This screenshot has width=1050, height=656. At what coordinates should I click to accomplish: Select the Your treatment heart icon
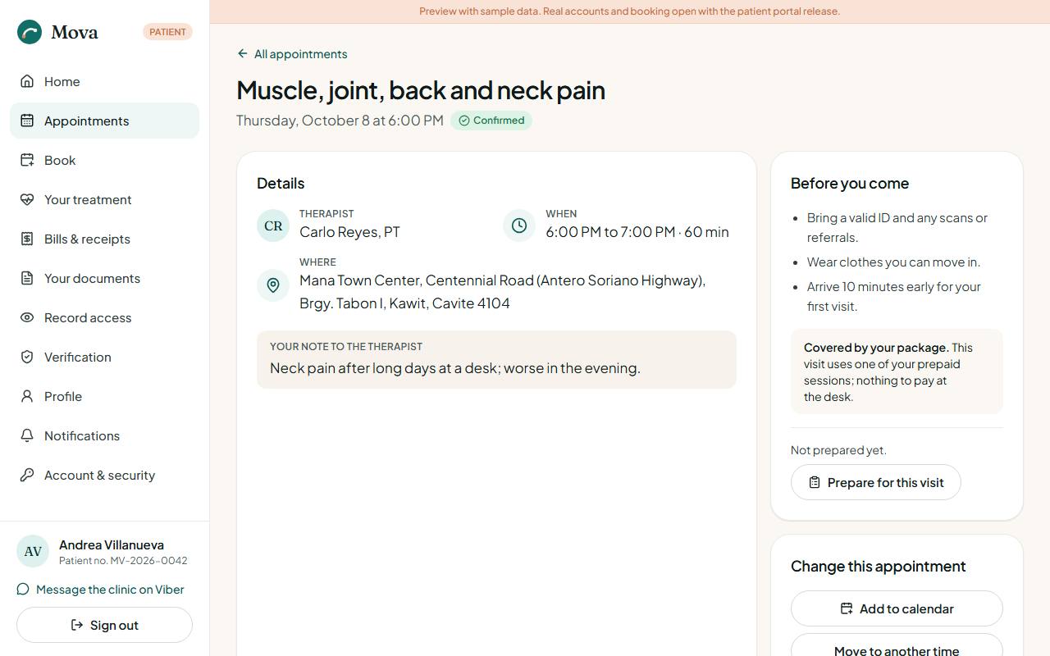(27, 199)
